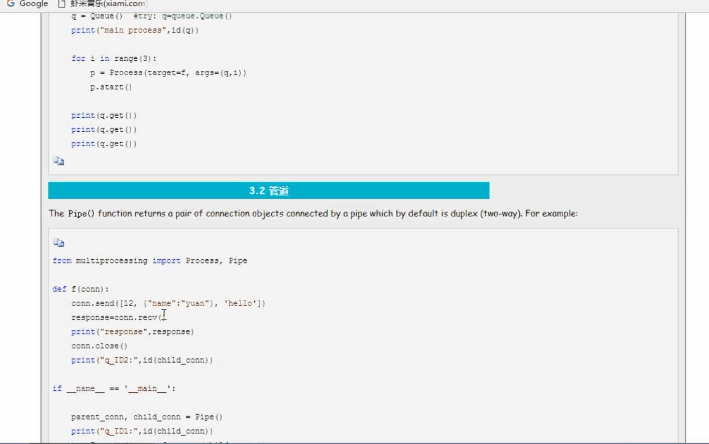This screenshot has height=444, width=709.
Task: Click the print "q_ID2:" code line
Action: 142,360
